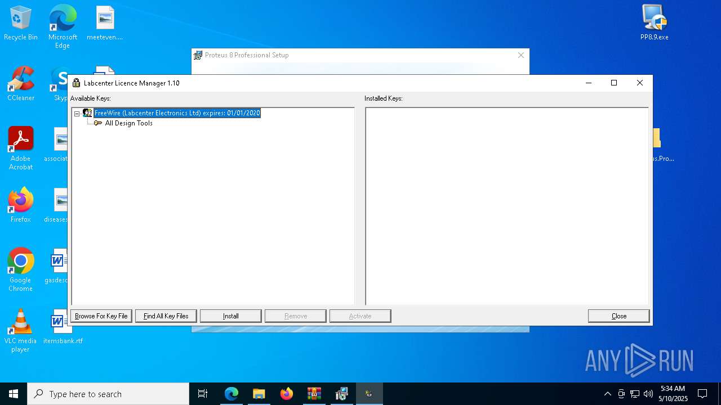The height and width of the screenshot is (405, 721).
Task: Open the clock and calendar flyout
Action: click(x=674, y=394)
